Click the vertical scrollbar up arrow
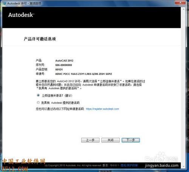 (184, 9)
